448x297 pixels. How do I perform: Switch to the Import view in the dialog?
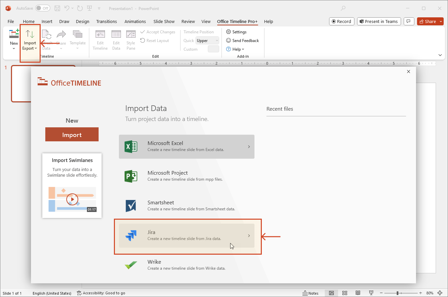coord(72,134)
